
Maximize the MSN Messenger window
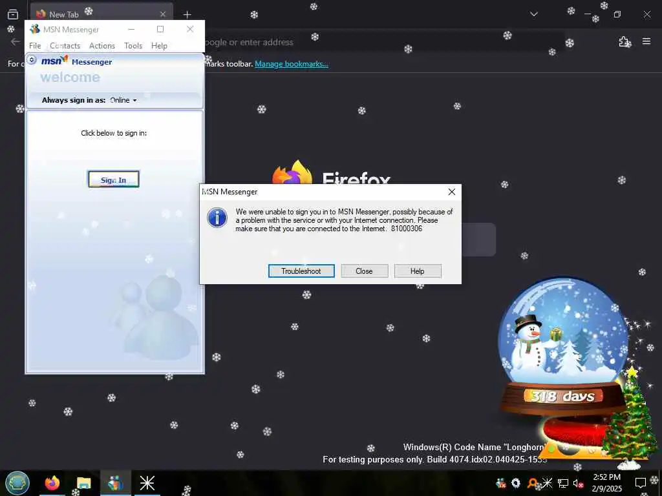[x=160, y=29]
